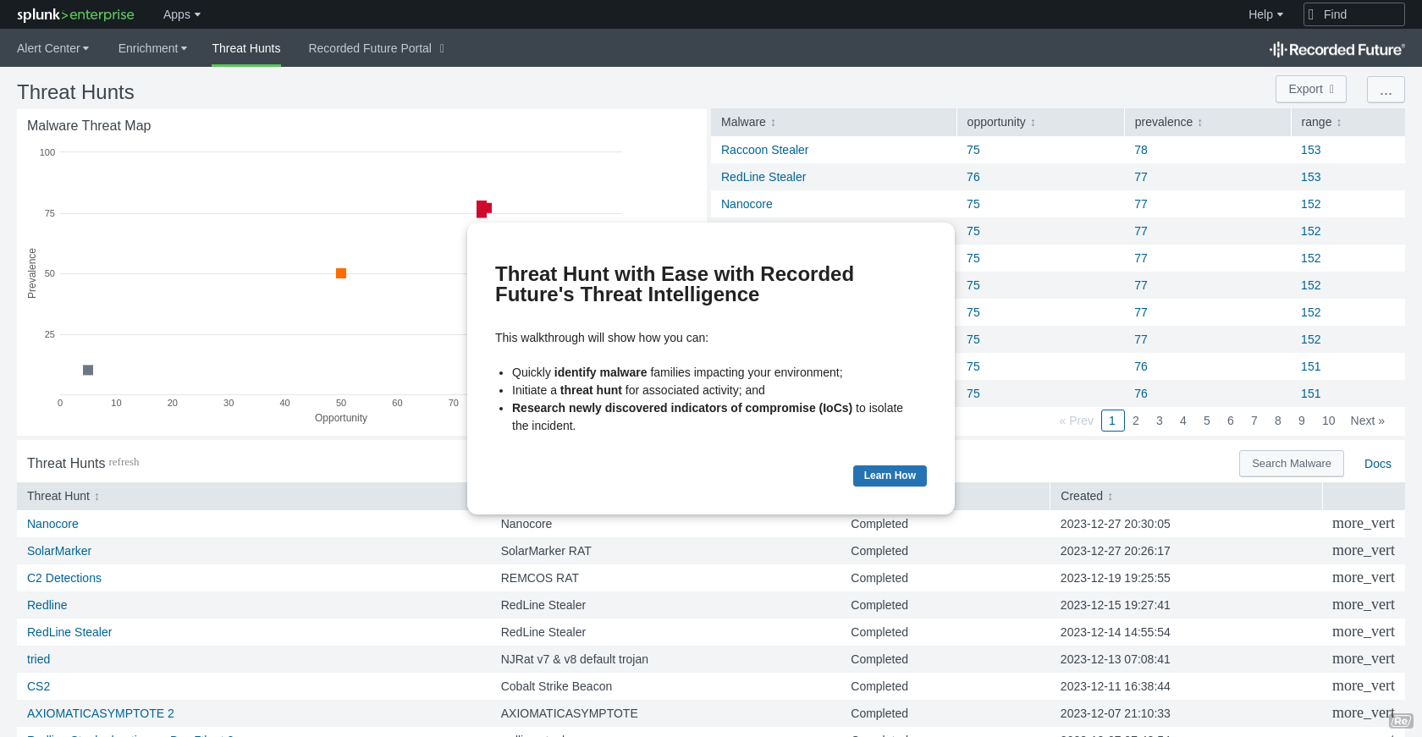Click the orange marker on threat map

341,273
